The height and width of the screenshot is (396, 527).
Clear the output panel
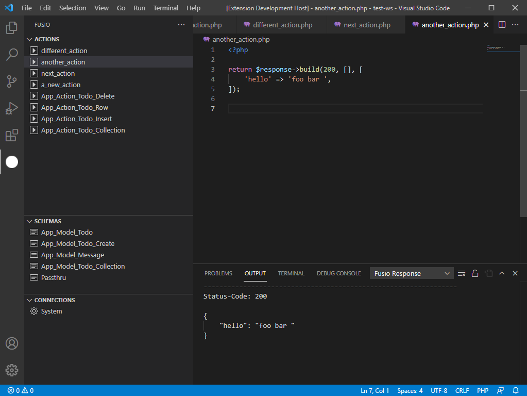click(462, 273)
